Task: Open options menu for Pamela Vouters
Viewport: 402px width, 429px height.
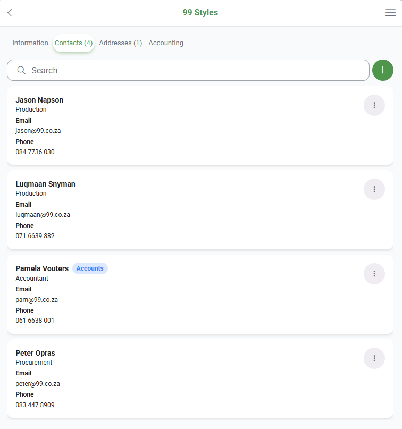Action: coord(374,274)
